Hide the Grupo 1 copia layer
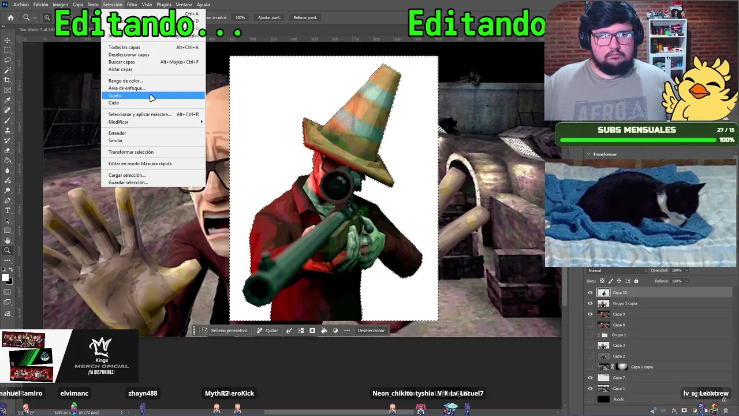739x416 pixels. click(x=590, y=303)
